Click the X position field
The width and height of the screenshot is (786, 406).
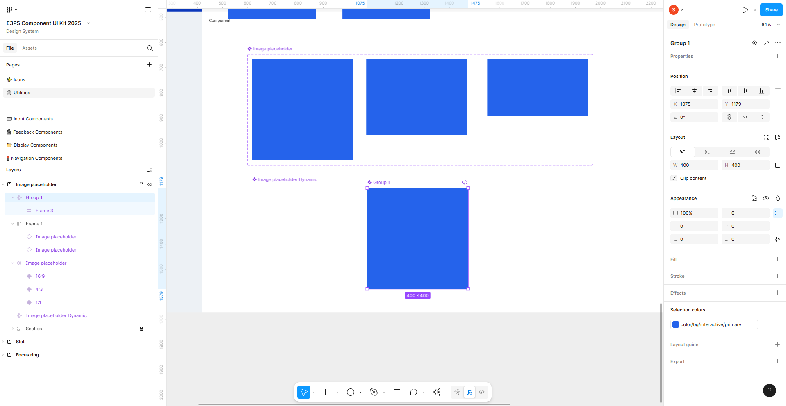coord(694,104)
